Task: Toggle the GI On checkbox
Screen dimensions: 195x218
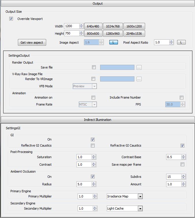Action: tap(93, 139)
